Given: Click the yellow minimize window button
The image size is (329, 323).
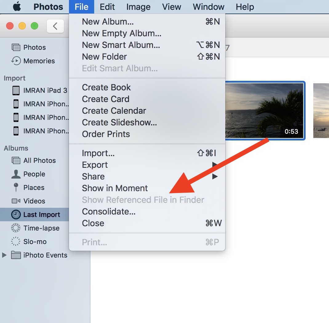Looking at the screenshot, I should (22, 26).
